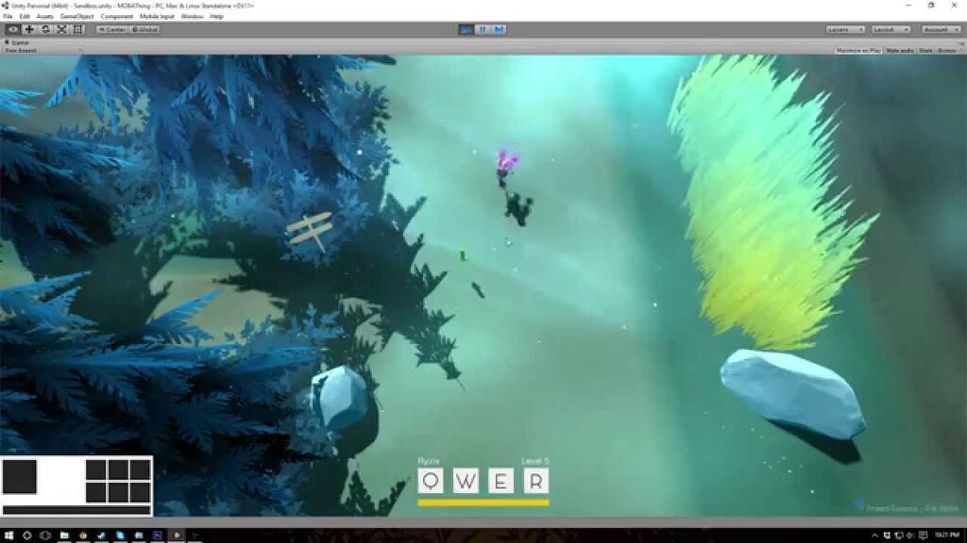Select the Rotate tool
The image size is (967, 543).
click(x=45, y=29)
